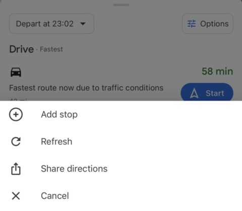Tap the X icon beside Cancel
242x211 pixels.
(x=16, y=196)
